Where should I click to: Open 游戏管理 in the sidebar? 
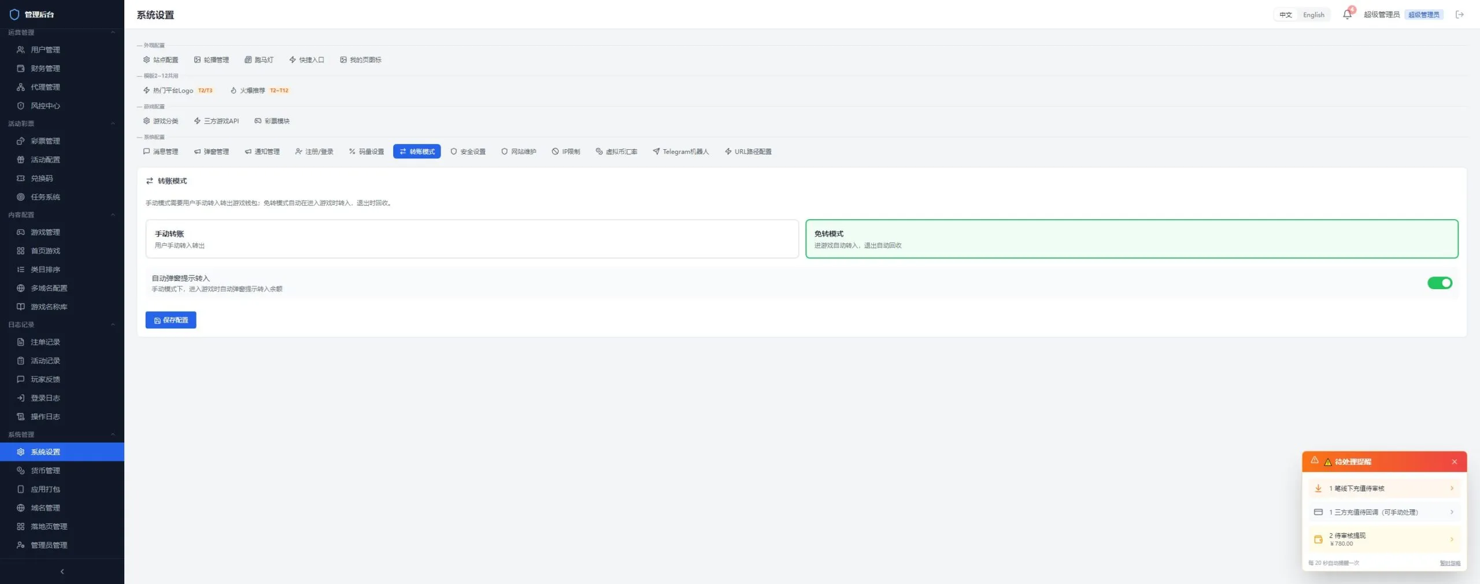pos(62,232)
